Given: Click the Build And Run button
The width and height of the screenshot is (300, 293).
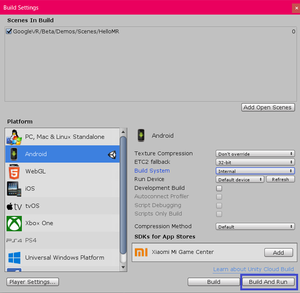Looking at the screenshot, I should tap(268, 282).
